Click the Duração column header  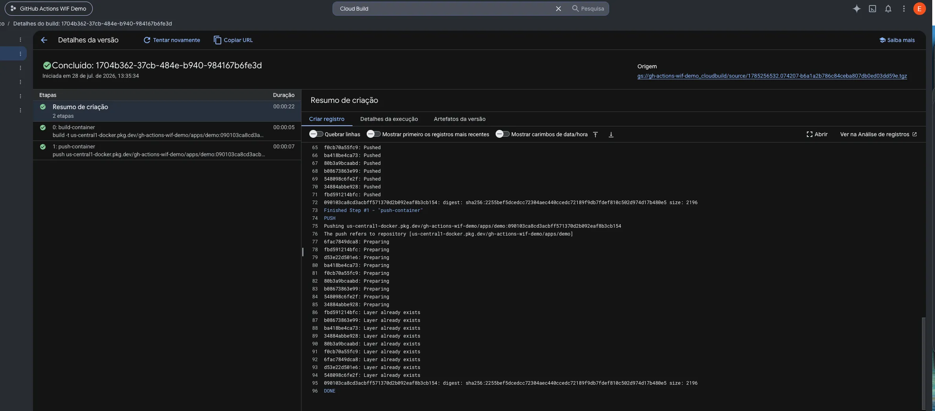click(x=283, y=95)
